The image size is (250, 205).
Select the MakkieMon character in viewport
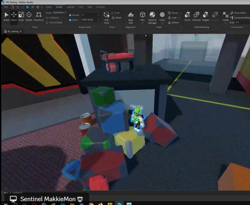tap(137, 120)
